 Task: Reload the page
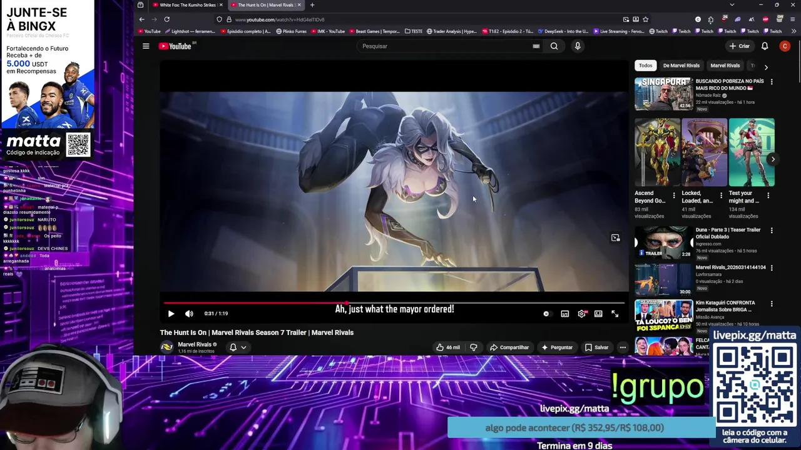[x=167, y=19]
